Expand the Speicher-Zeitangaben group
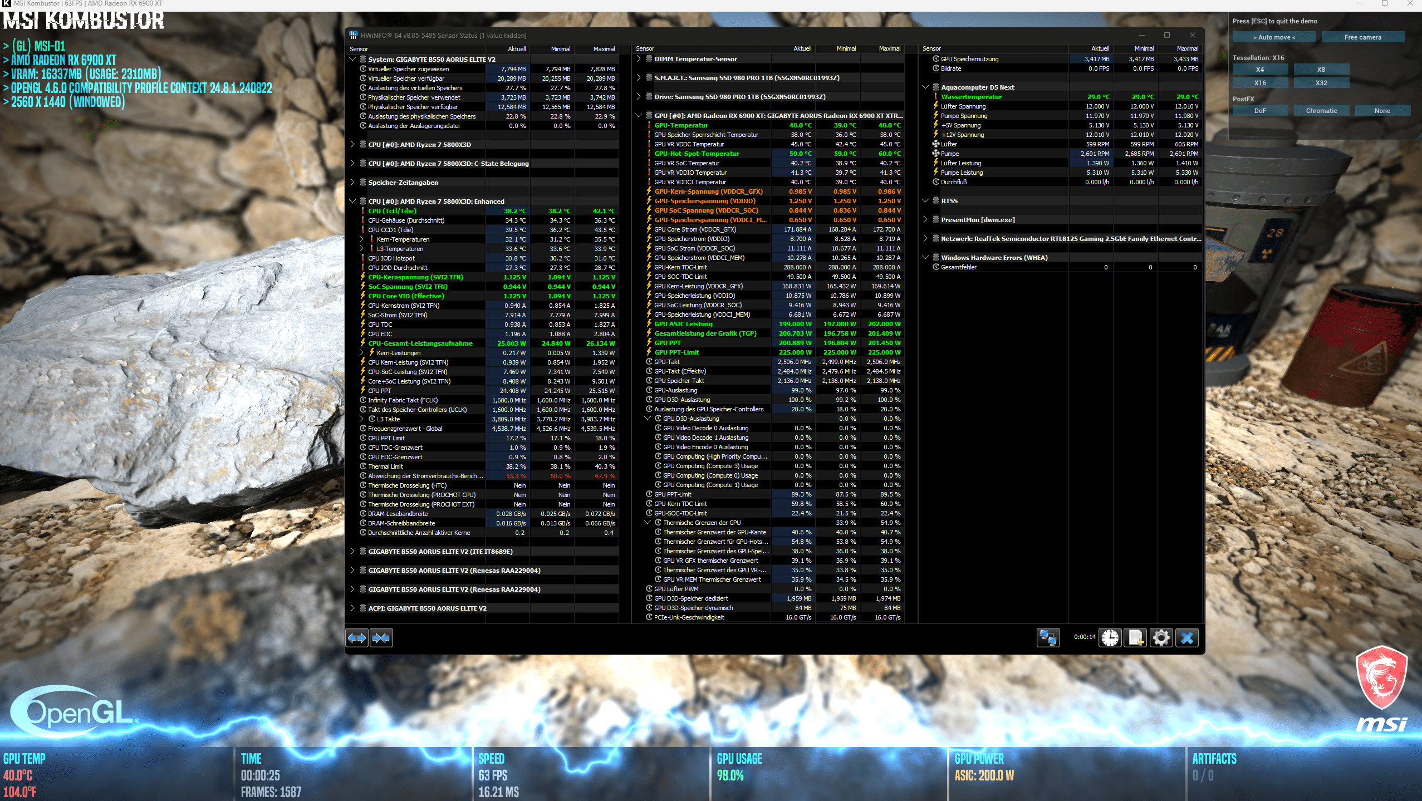Image resolution: width=1422 pixels, height=801 pixels. pos(352,183)
